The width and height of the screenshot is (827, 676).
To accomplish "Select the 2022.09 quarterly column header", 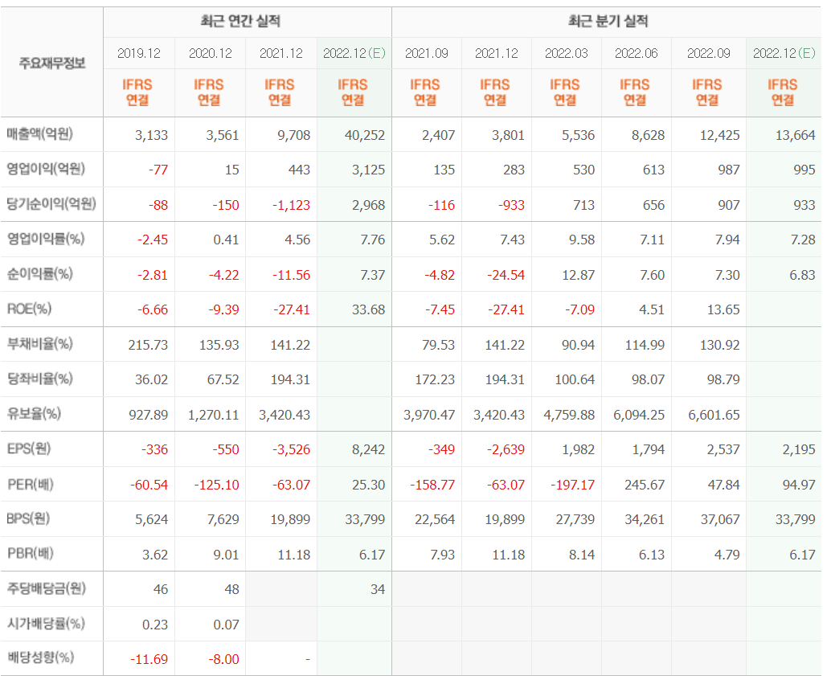I will coord(708,53).
